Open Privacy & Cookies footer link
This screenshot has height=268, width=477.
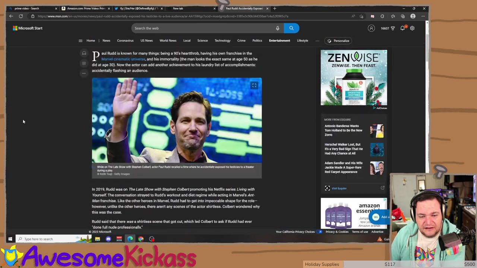tap(337, 232)
